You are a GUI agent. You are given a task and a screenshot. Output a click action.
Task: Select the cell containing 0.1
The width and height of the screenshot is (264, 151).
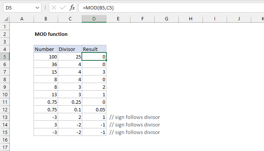point(70,110)
